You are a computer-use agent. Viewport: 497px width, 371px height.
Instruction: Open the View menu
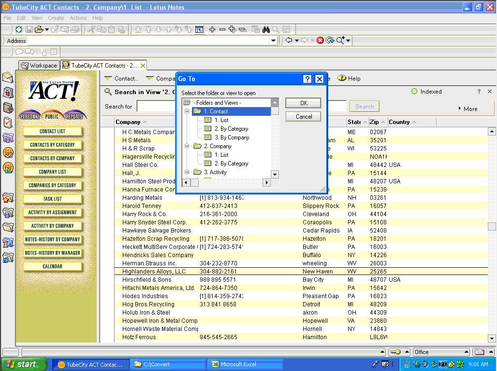(x=37, y=18)
